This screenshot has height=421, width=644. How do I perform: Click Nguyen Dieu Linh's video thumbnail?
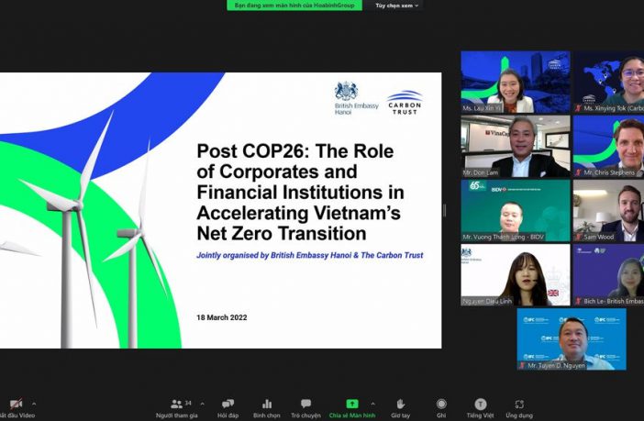click(516, 274)
